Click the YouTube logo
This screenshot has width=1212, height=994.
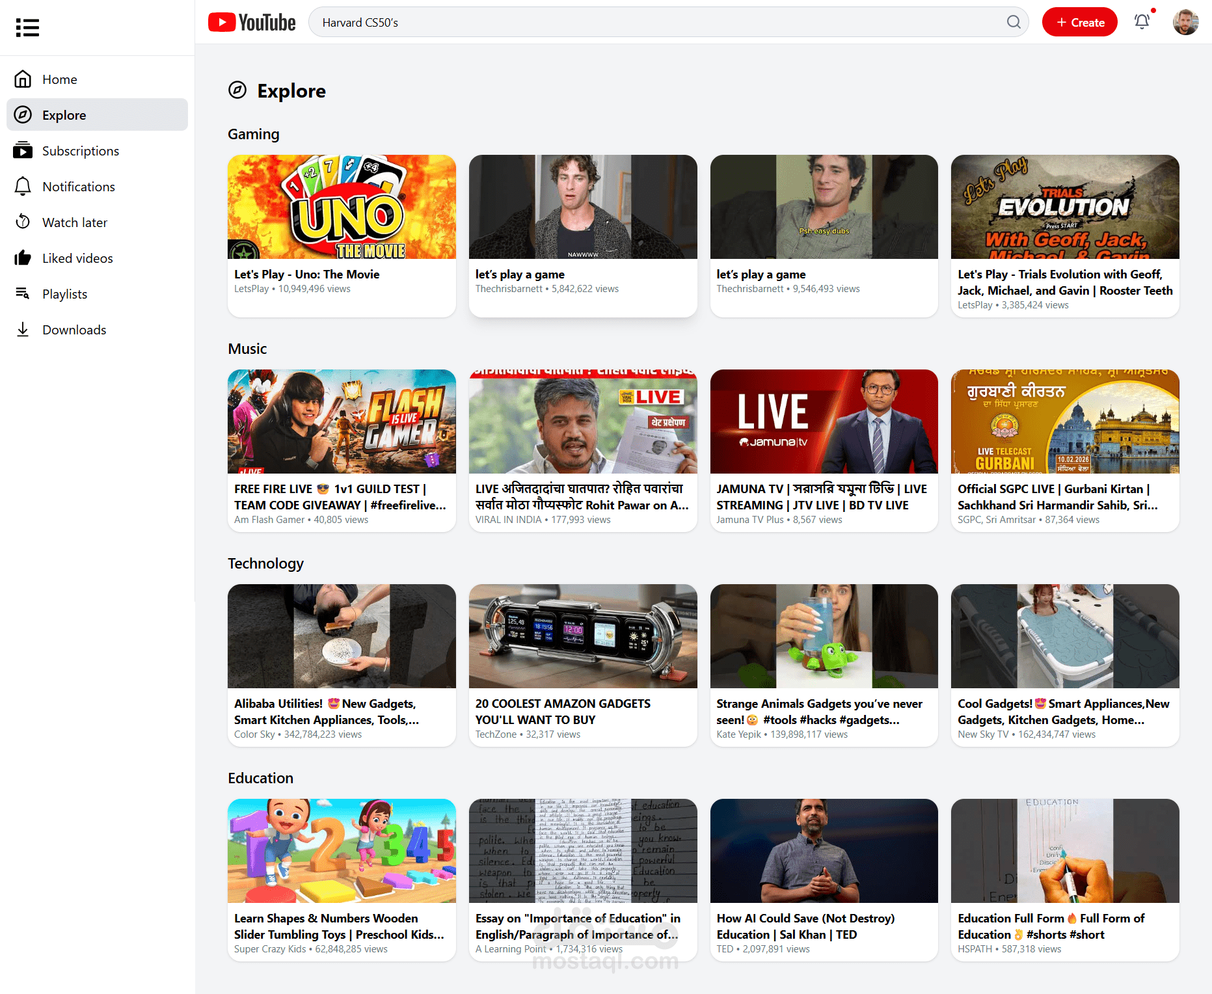pyautogui.click(x=252, y=23)
